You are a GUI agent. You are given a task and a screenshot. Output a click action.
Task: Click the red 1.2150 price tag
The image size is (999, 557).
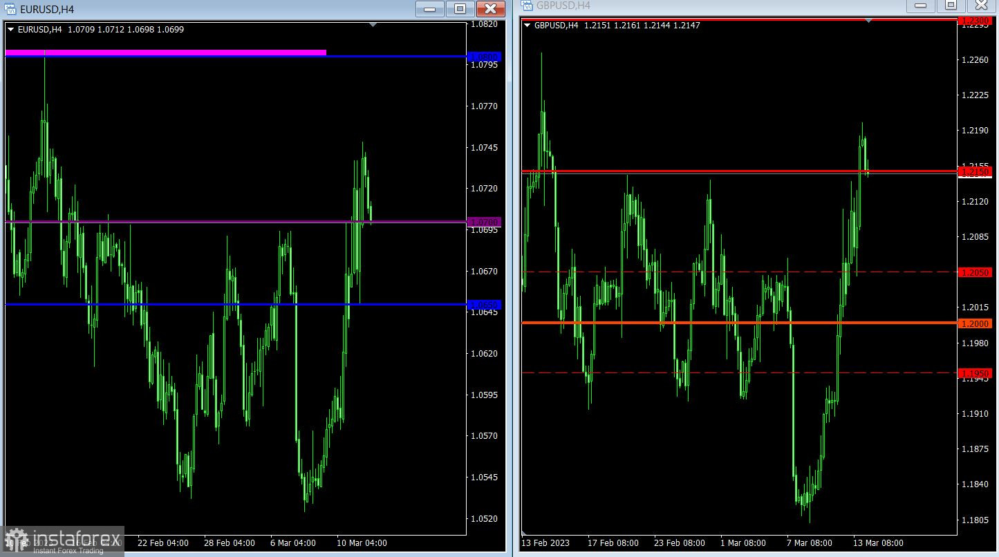pos(975,171)
